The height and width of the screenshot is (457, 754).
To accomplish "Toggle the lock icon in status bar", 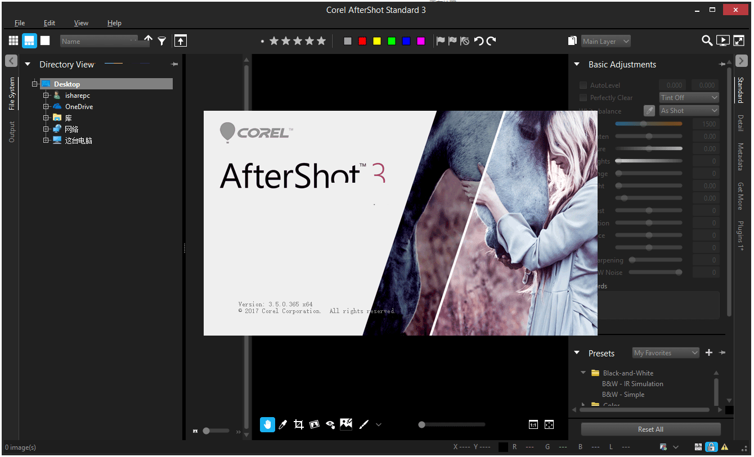I will coord(712,447).
